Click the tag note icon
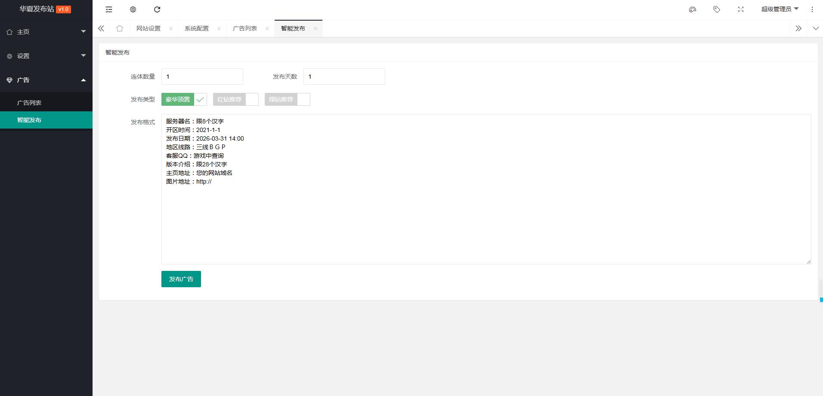 (717, 9)
